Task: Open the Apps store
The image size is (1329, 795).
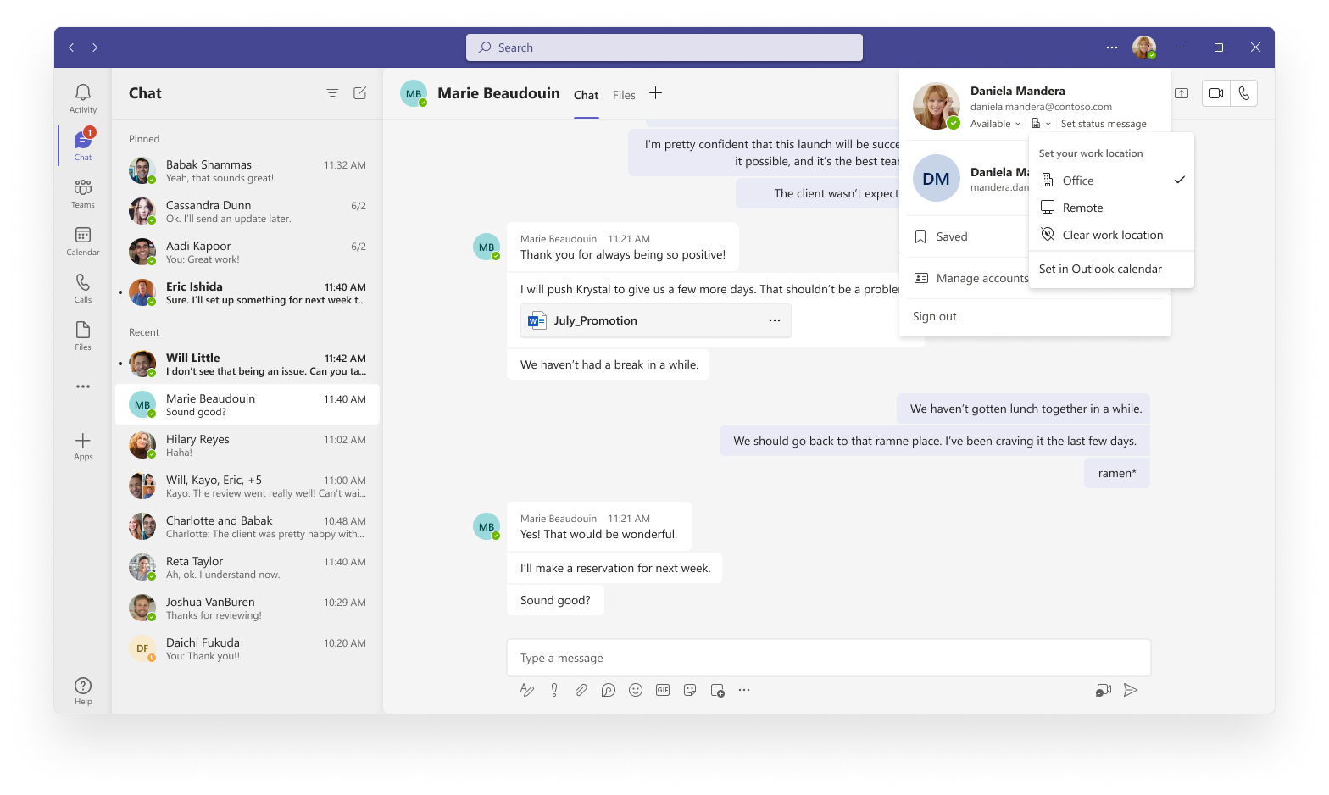Action: click(x=83, y=446)
